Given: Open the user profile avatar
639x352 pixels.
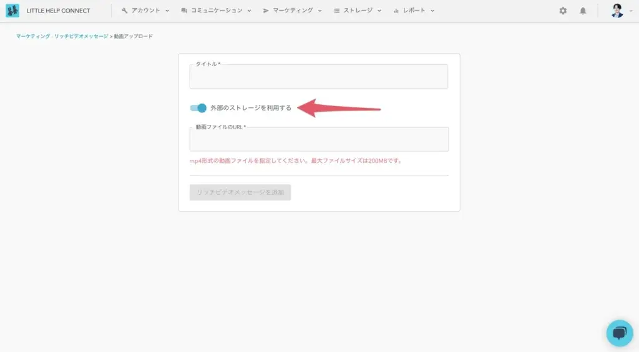Looking at the screenshot, I should click(617, 11).
